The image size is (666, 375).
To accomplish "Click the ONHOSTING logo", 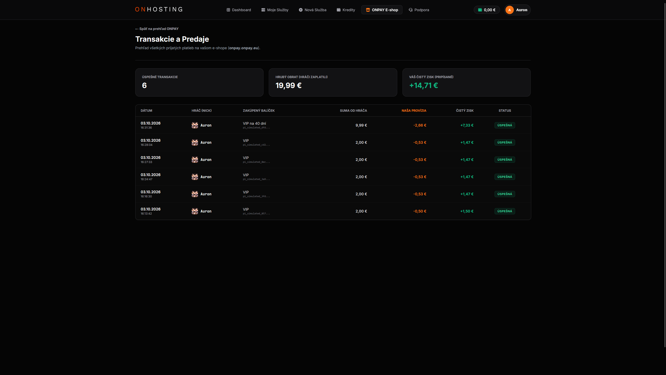I will pos(159,9).
